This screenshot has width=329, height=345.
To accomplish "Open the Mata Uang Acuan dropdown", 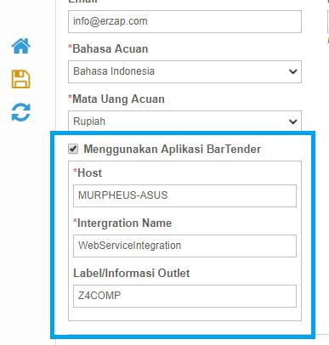I will point(184,122).
